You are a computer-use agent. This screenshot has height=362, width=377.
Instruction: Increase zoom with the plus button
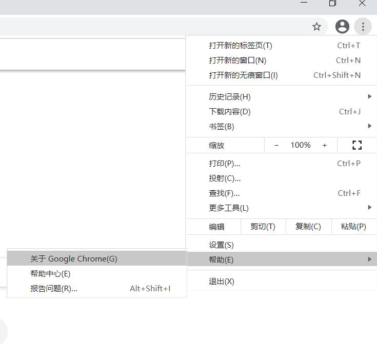pos(325,145)
